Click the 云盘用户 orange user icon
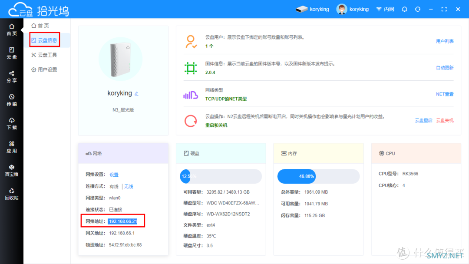Screen dimensions: 469x264 tap(191, 42)
